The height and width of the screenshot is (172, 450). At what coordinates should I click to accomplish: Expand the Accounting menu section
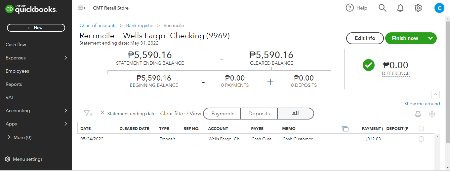tap(65, 111)
